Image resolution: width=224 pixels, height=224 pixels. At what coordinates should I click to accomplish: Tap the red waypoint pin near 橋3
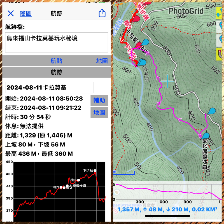(136, 19)
